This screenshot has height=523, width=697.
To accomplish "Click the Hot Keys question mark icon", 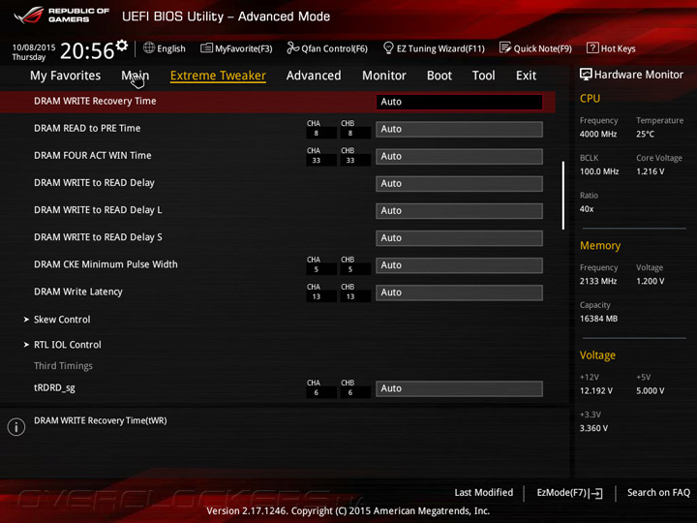I will (x=592, y=47).
